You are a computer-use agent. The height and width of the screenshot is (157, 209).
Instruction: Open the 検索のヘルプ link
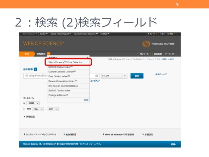point(161,74)
